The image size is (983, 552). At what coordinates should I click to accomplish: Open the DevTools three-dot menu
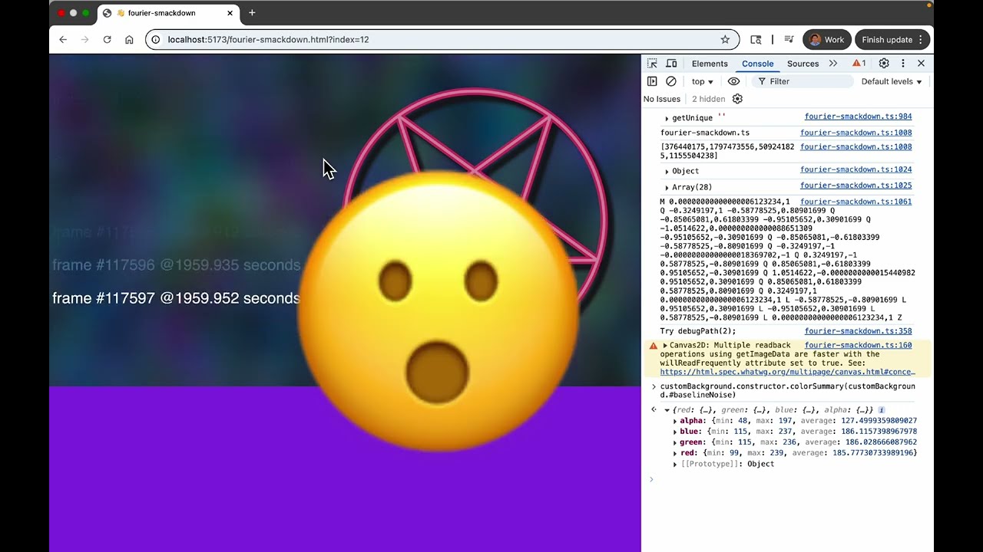[903, 64]
